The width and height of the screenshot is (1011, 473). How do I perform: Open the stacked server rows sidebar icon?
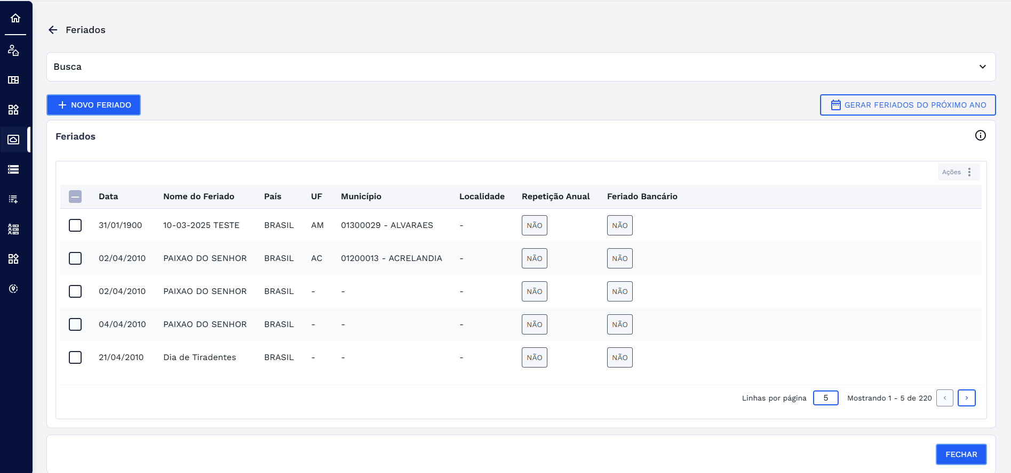click(13, 169)
